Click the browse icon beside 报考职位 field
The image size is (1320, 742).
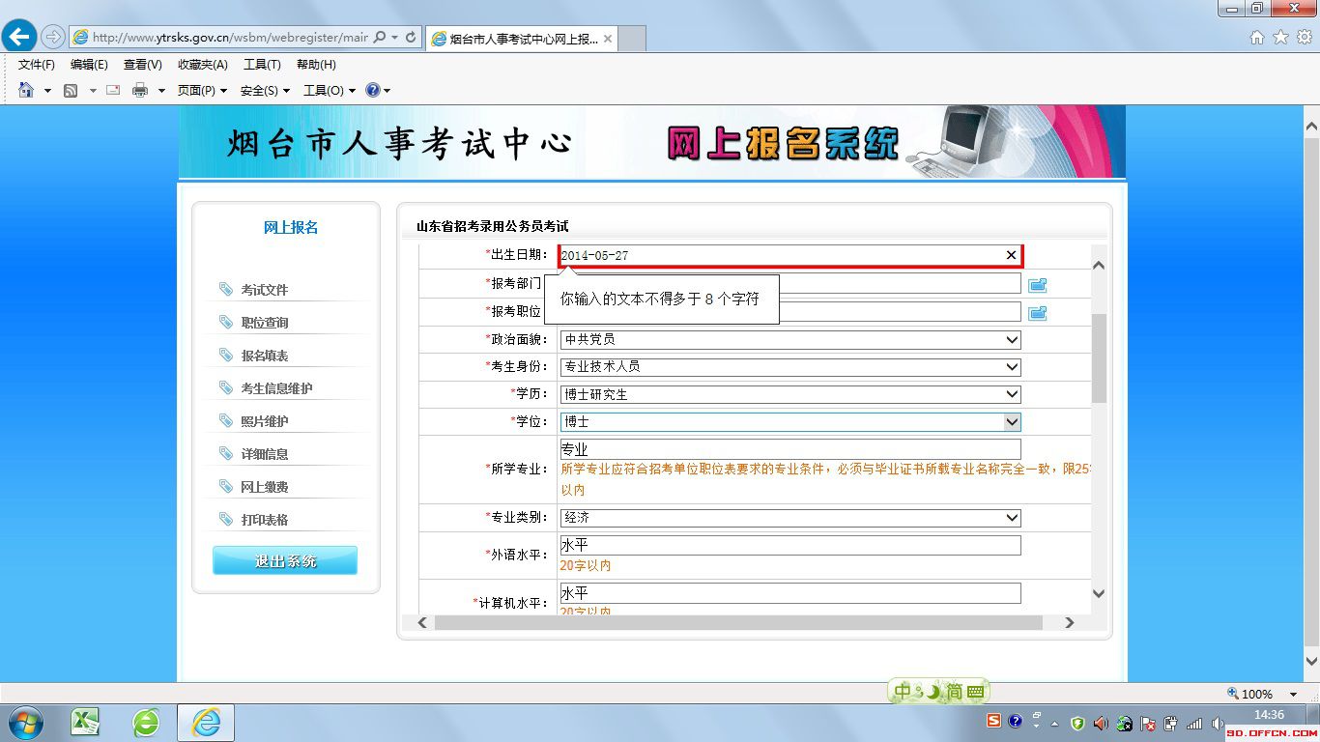pos(1037,313)
